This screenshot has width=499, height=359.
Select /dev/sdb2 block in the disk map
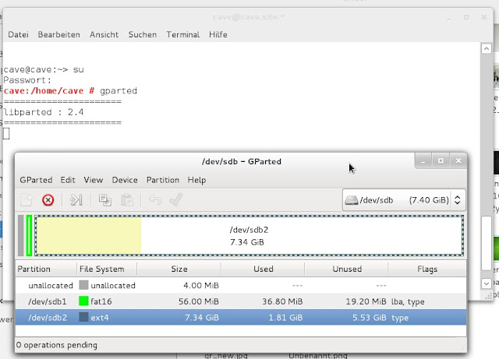pyautogui.click(x=249, y=235)
